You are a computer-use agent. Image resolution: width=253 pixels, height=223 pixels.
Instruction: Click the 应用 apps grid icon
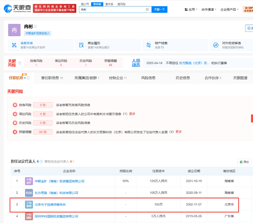click(x=186, y=10)
